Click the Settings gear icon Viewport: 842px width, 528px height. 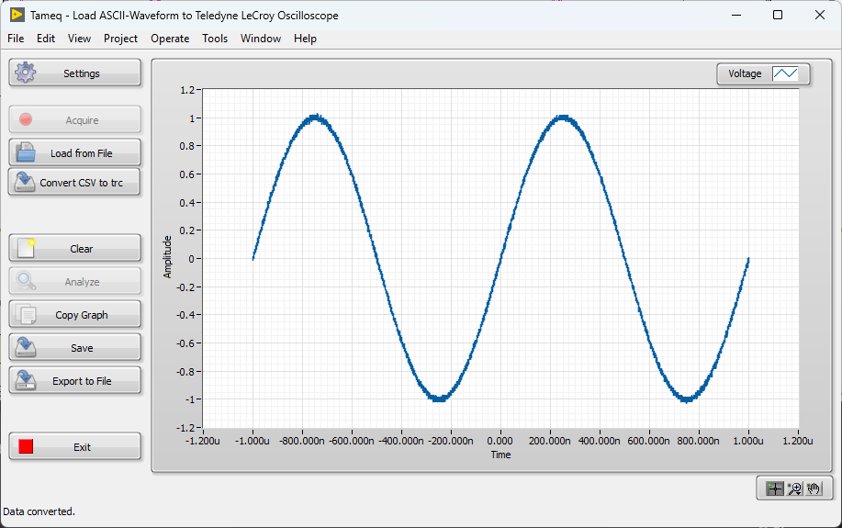tap(26, 73)
